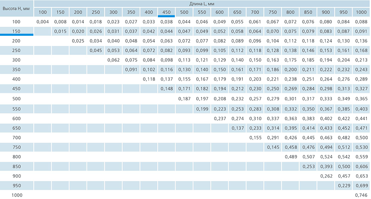Viewport: 371px width, 199px height.
Task: Click the empty cell at row 150, column 100
Action: 42,31
